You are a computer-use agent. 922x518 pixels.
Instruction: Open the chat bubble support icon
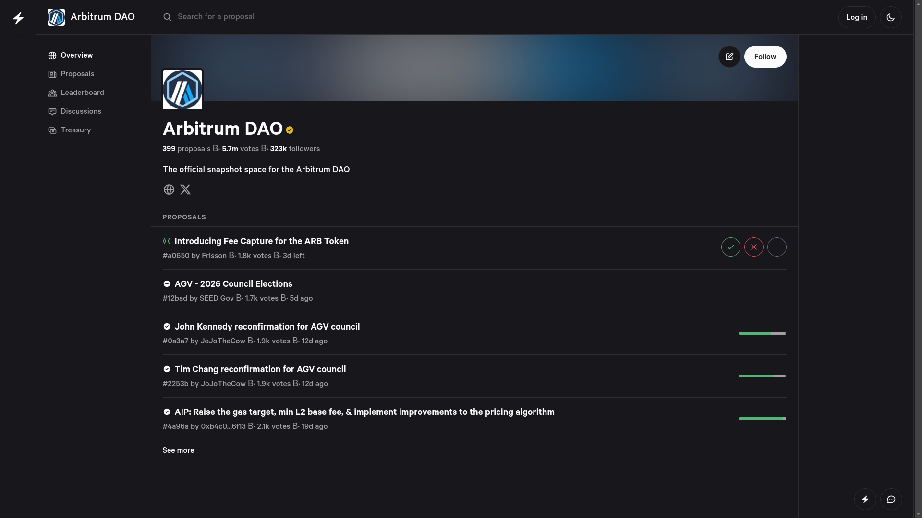point(891,499)
